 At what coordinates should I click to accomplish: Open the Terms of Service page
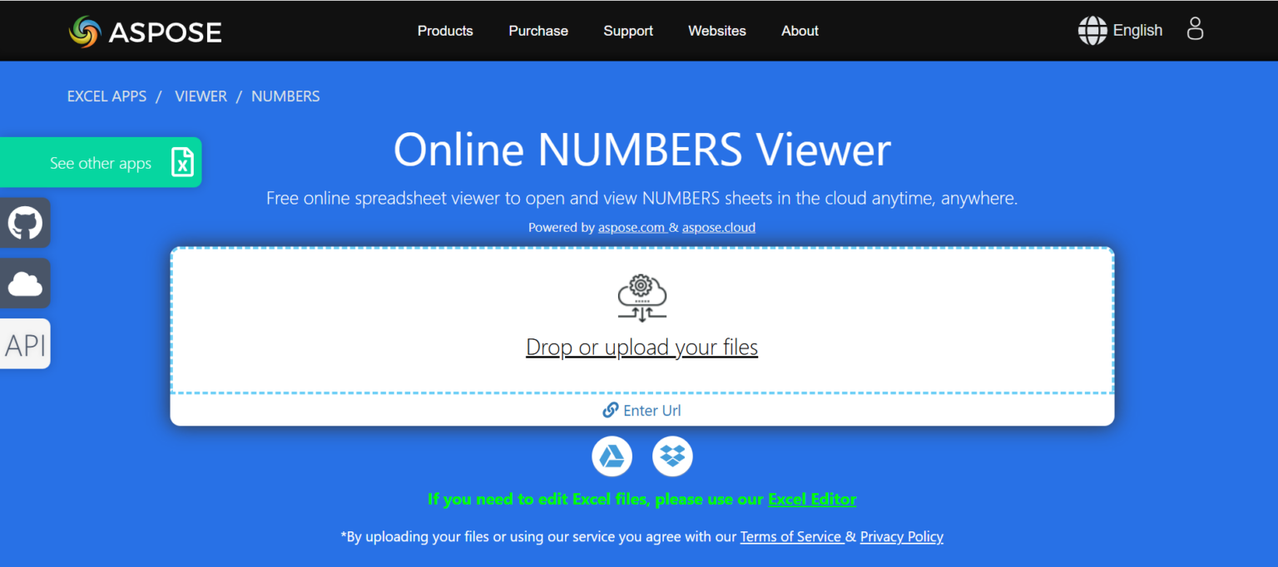[x=791, y=536]
